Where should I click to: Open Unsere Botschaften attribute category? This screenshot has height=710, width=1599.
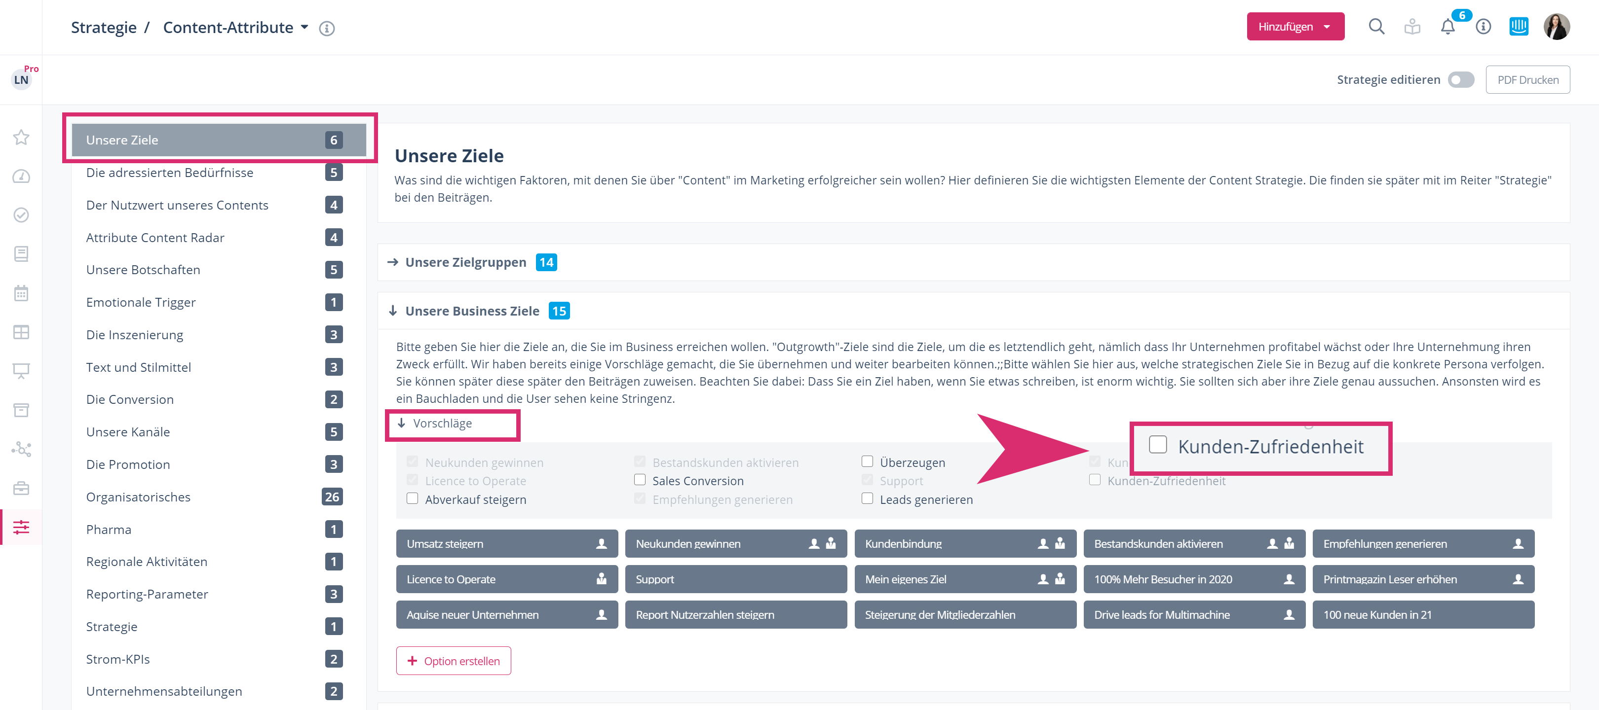point(143,270)
